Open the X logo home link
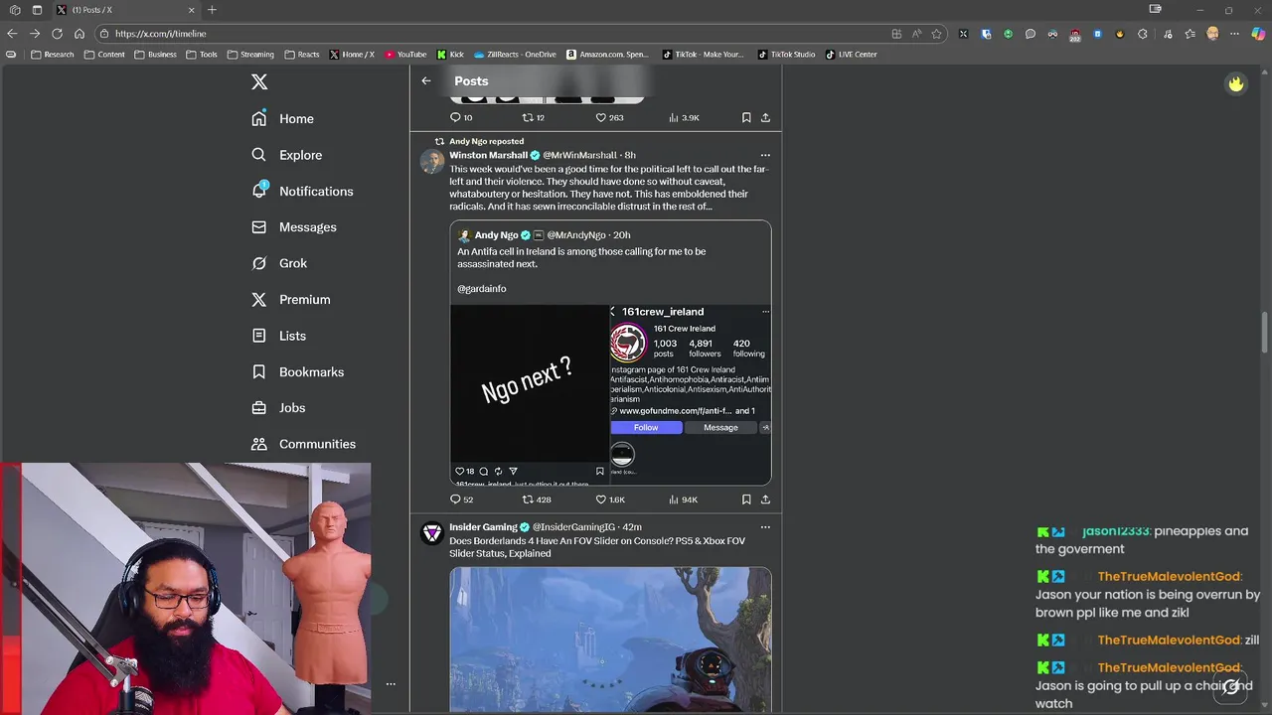The width and height of the screenshot is (1272, 715). [x=259, y=82]
